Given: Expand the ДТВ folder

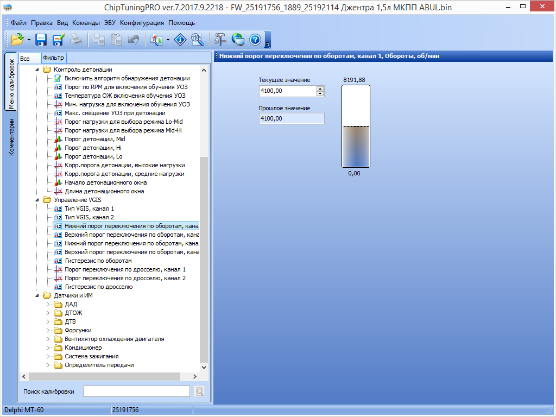Looking at the screenshot, I should (48, 321).
